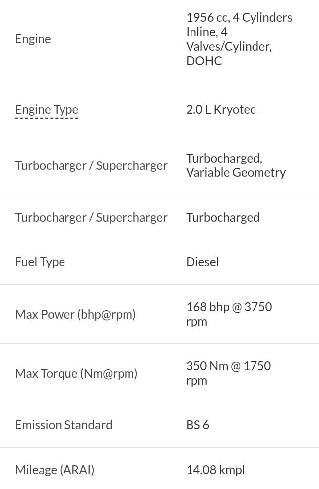Click the Max Power (bhp@rpm) label
319x489 pixels.
tap(75, 315)
